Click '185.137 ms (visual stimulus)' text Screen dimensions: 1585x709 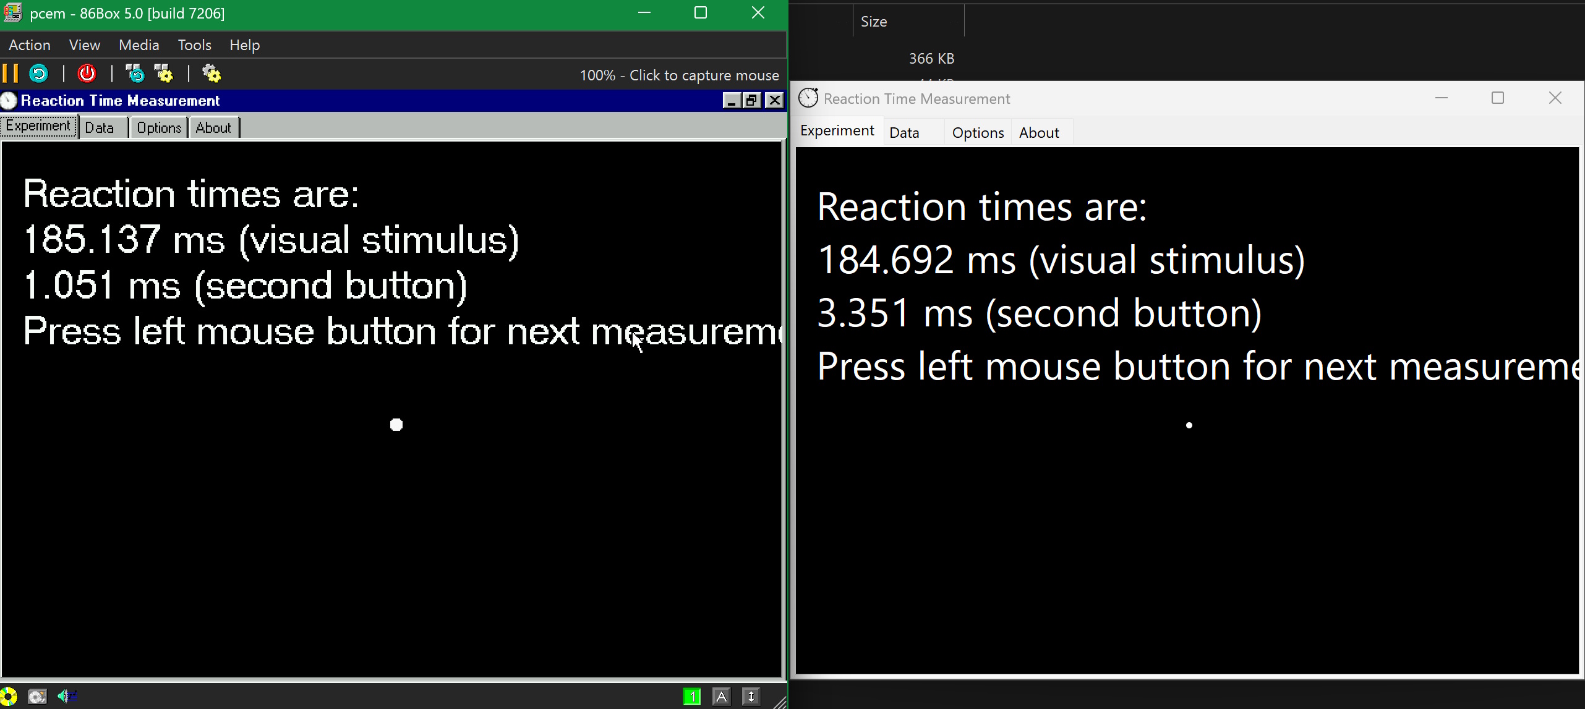coord(271,240)
